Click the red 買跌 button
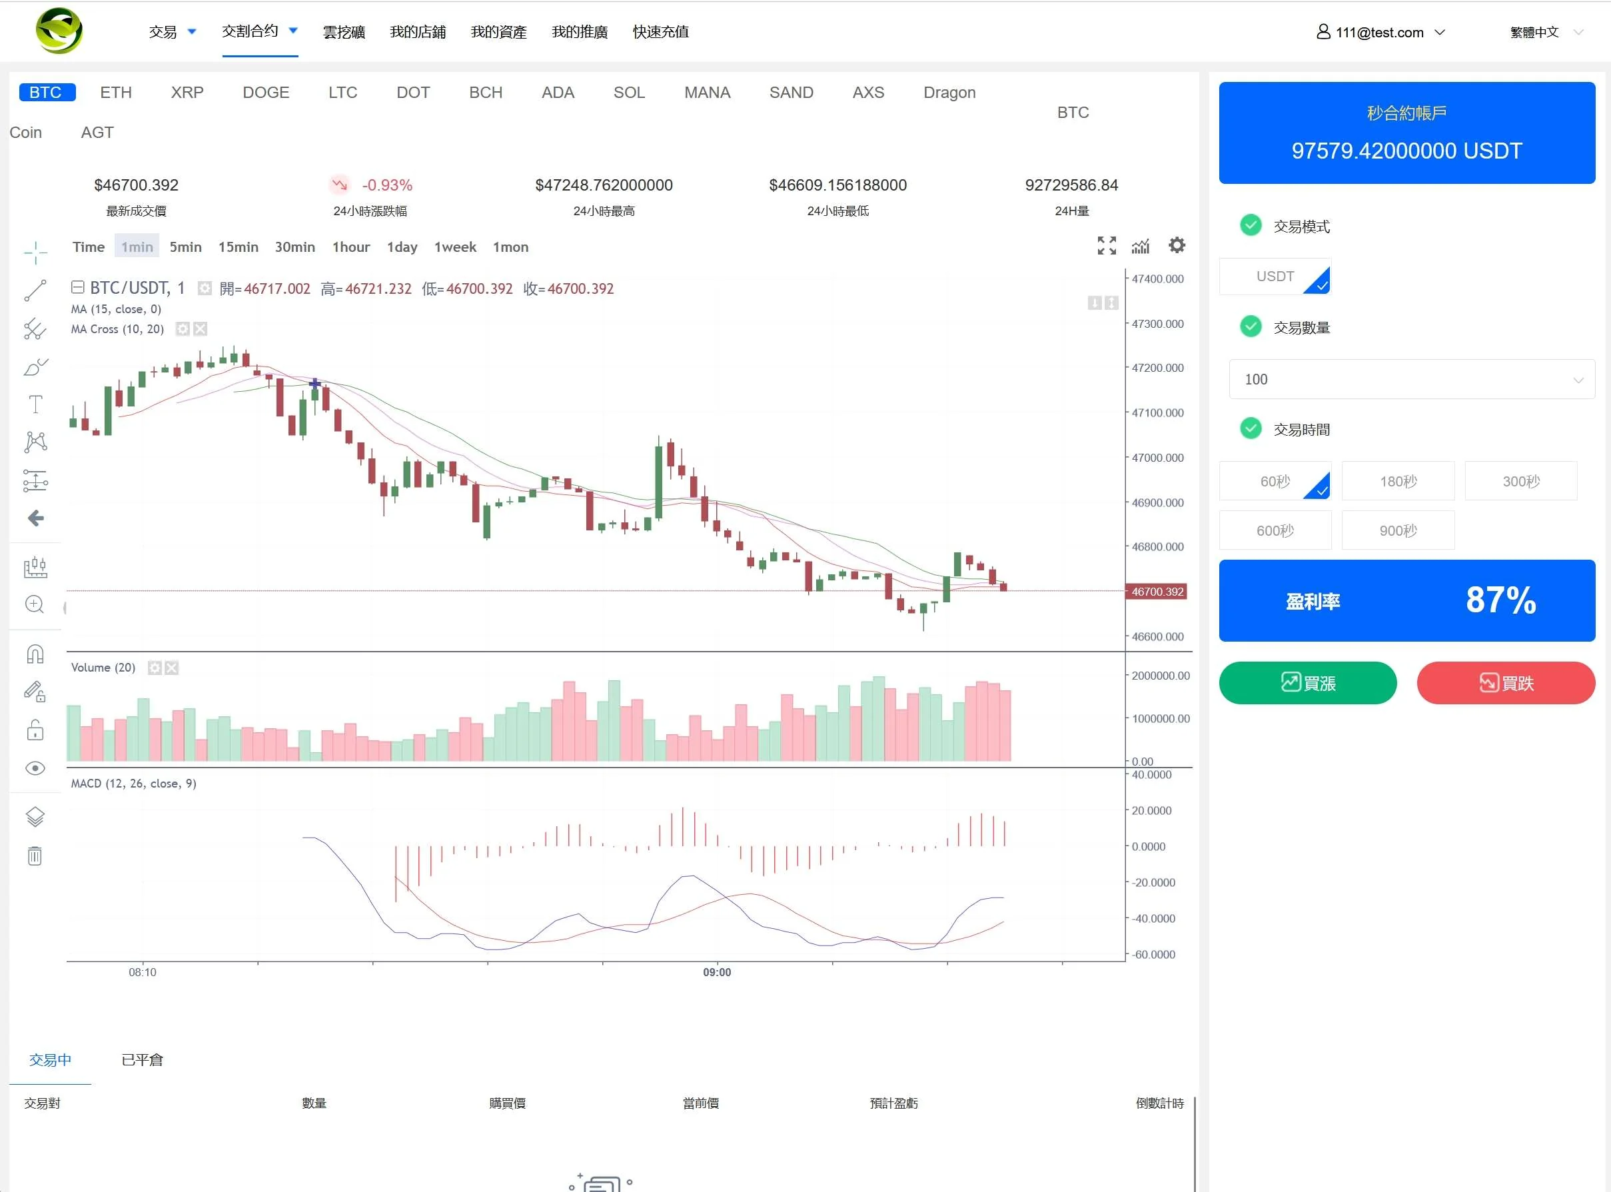This screenshot has height=1192, width=1611. (1506, 682)
